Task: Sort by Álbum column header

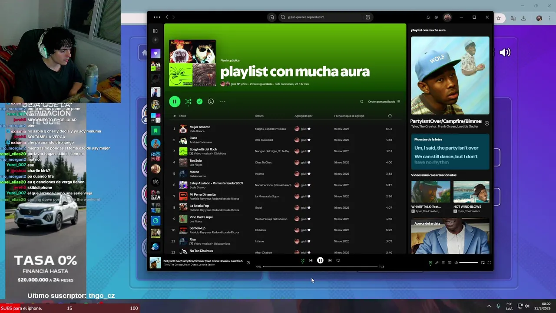Action: coord(259,116)
